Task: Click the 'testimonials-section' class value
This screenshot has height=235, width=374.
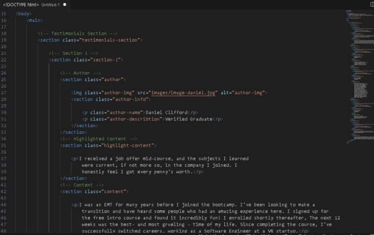Action: [109, 40]
